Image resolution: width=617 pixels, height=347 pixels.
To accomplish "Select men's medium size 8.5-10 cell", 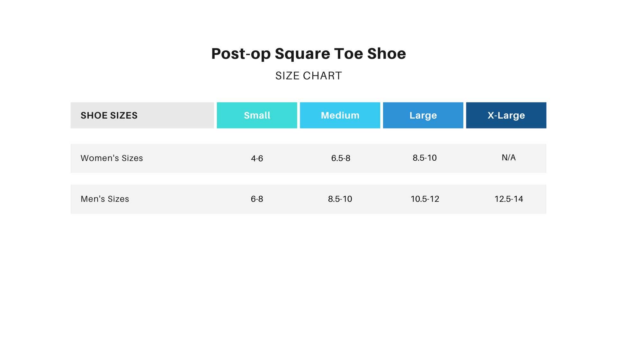I will (340, 199).
